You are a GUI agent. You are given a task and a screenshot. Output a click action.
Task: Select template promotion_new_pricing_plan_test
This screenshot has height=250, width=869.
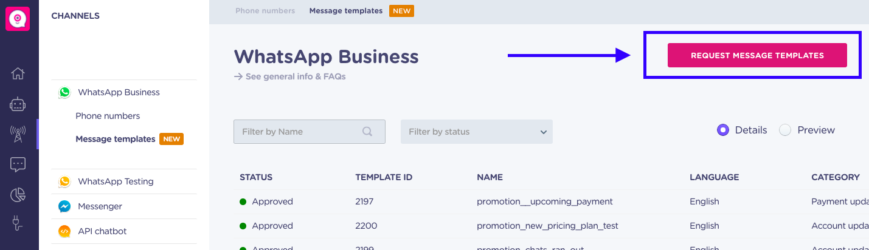547,226
